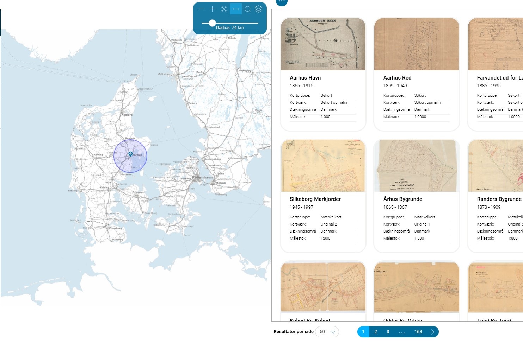Click 1:800 scale on Århus Bygrunde card
Viewport: 523px width, 343px height.
419,238
